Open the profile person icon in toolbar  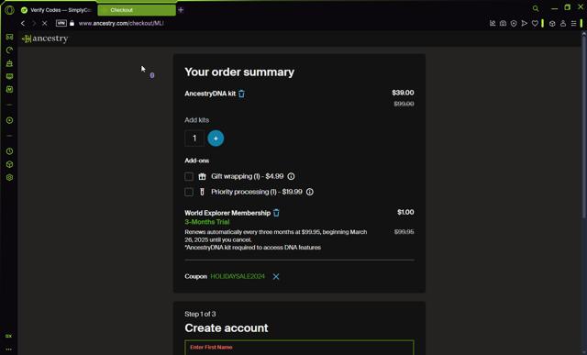(563, 23)
